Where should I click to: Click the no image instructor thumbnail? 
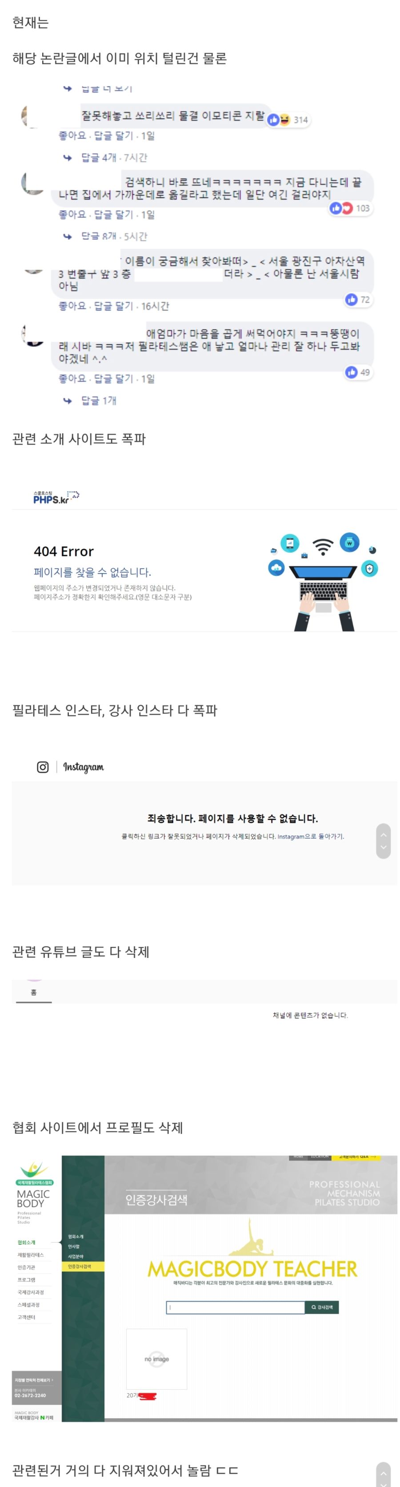(x=156, y=1359)
